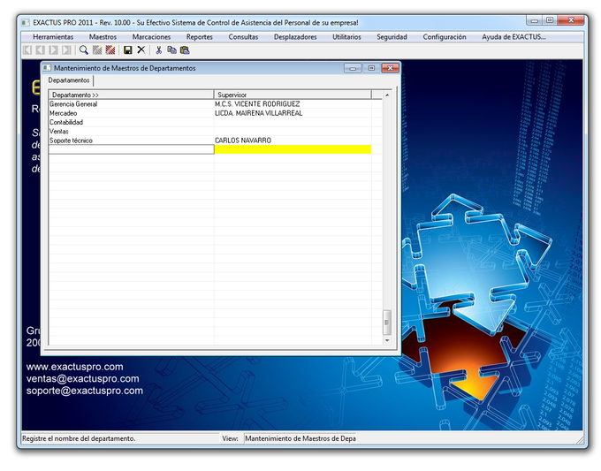Open the Desplazadores menu

[295, 37]
